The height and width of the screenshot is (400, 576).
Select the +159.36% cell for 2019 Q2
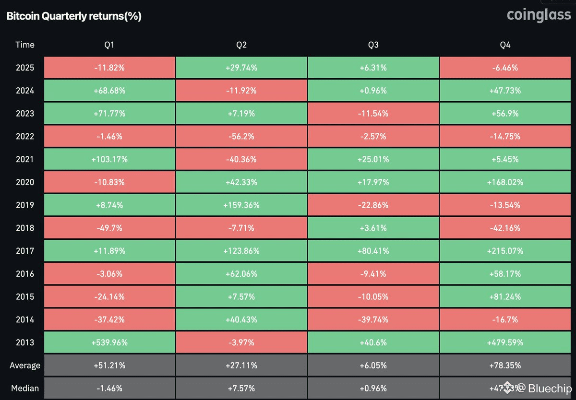tap(241, 205)
